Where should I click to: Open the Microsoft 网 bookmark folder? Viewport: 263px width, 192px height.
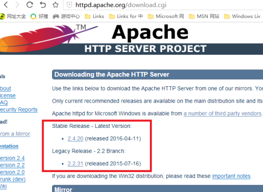(166, 16)
